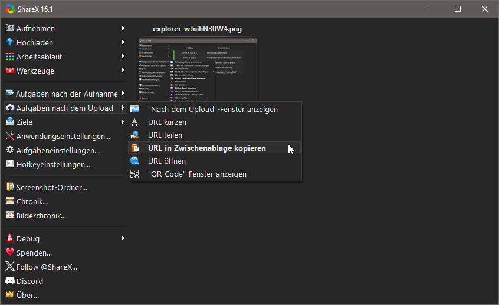Select the explorer_wJnihN30W4.png thumbnail

(x=198, y=69)
